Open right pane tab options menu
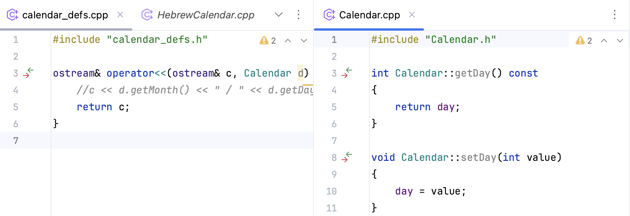 tap(615, 15)
